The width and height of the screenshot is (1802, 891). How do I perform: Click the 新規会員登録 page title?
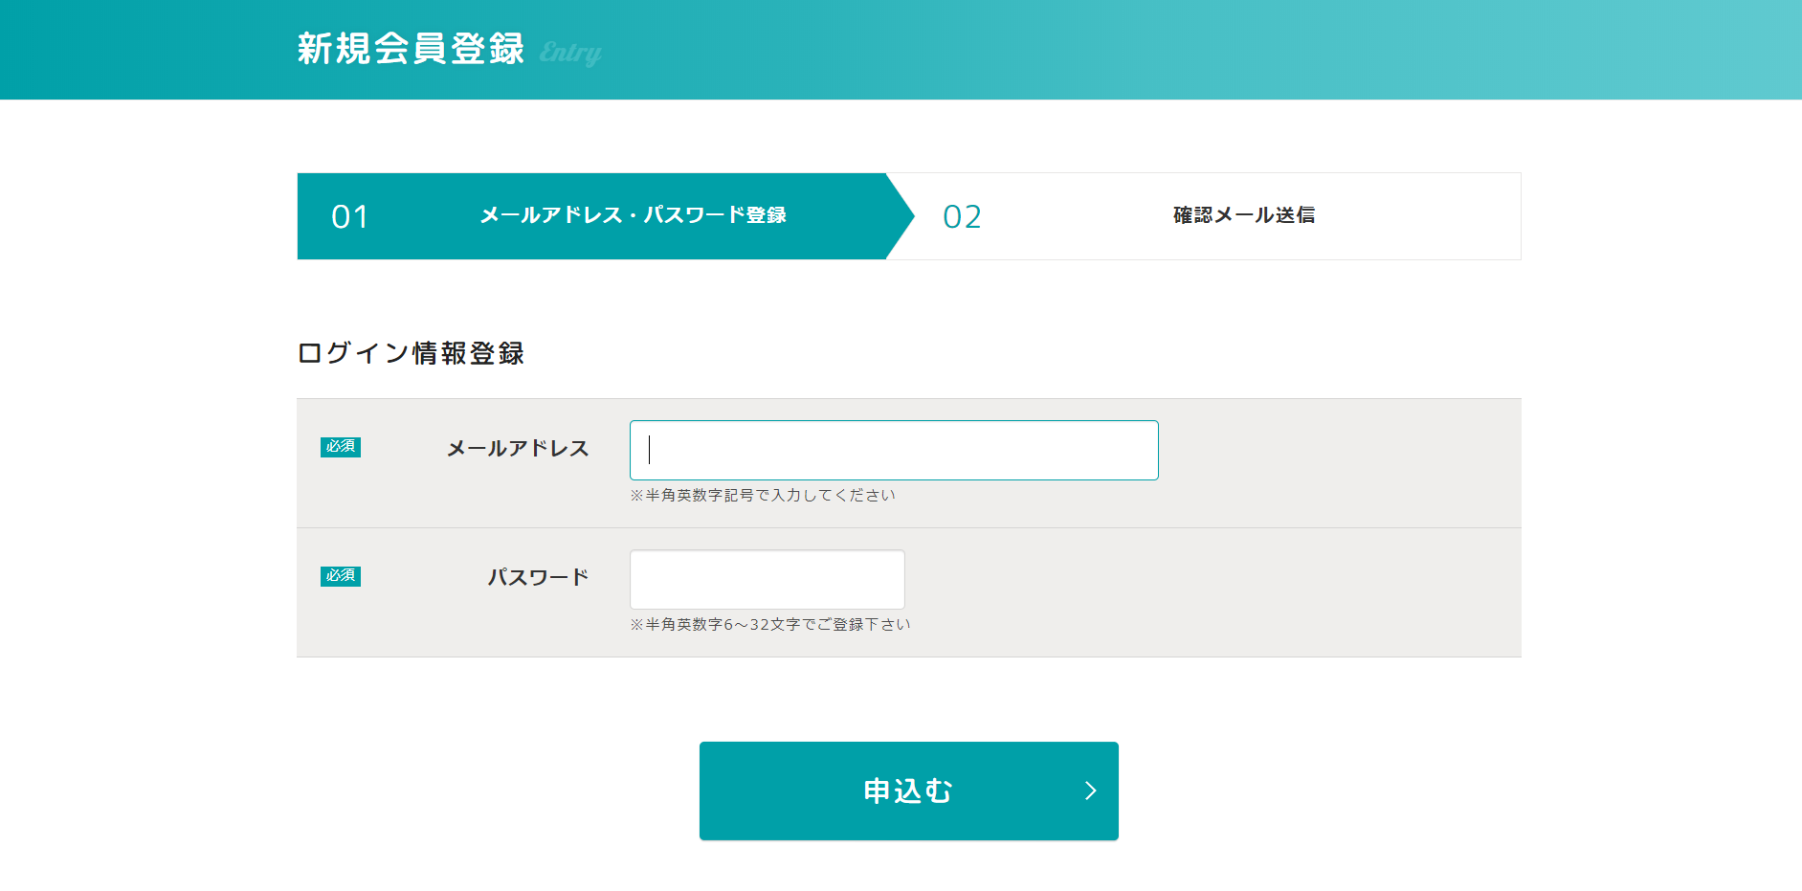pyautogui.click(x=411, y=49)
